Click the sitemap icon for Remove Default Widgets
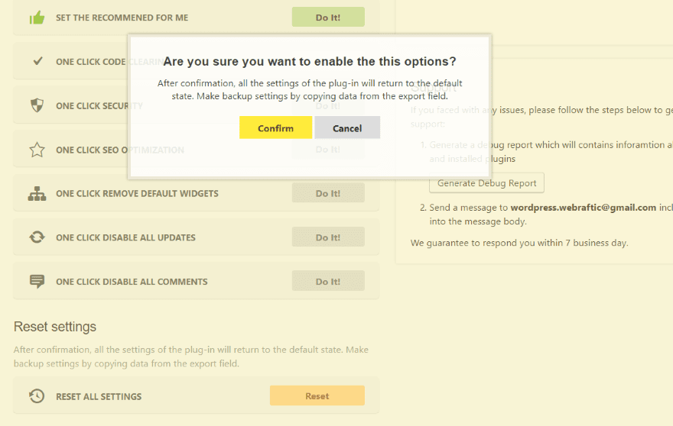Image resolution: width=673 pixels, height=426 pixels. (x=37, y=194)
